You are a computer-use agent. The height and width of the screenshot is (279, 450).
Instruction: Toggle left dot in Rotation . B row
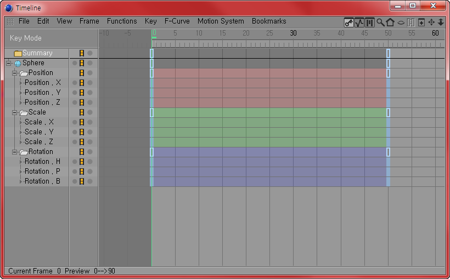(75, 181)
